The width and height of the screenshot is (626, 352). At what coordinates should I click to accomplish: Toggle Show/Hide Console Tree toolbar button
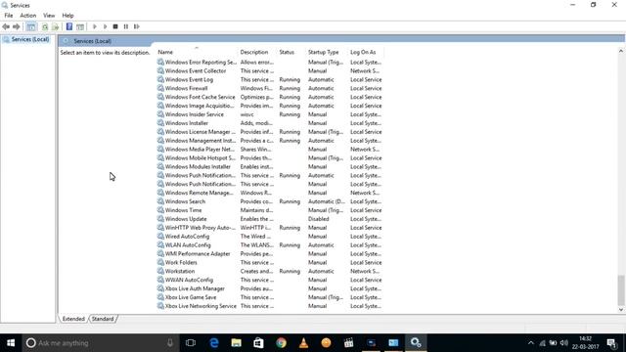[x=31, y=26]
